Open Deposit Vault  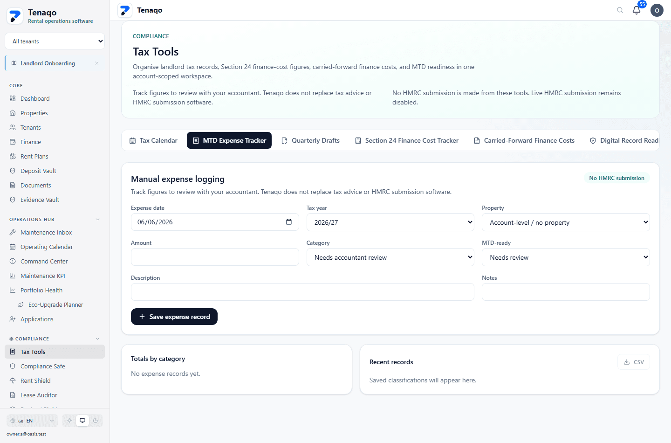click(55, 171)
